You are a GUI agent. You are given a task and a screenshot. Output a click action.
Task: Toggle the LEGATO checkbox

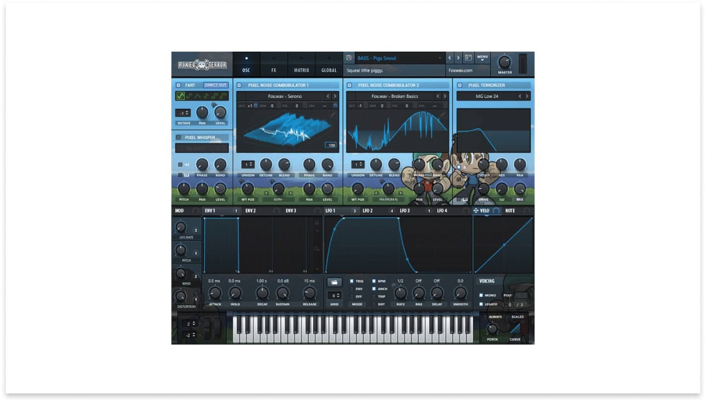[x=481, y=304]
